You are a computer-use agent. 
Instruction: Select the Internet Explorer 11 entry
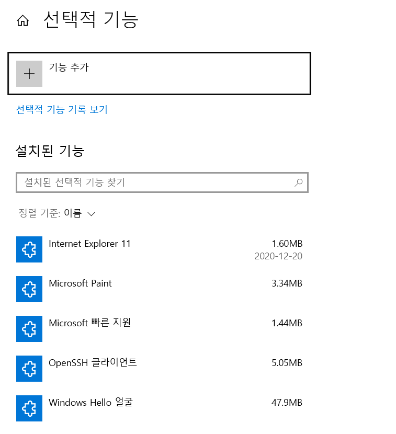click(159, 249)
